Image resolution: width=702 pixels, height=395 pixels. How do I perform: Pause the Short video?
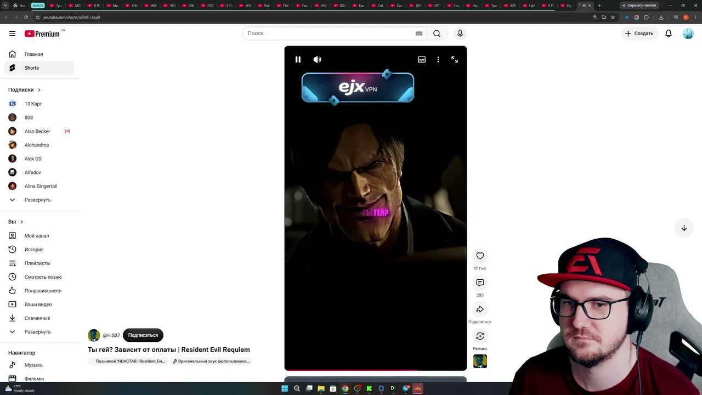click(x=298, y=59)
